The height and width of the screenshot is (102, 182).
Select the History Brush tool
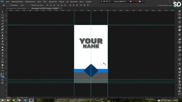tap(3, 39)
